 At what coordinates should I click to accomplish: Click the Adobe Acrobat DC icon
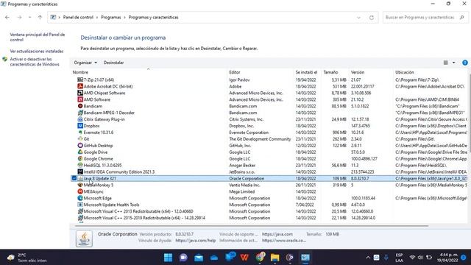pyautogui.click(x=80, y=86)
